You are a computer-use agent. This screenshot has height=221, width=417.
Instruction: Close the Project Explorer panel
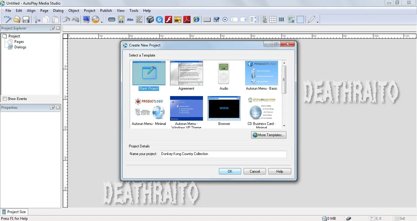[x=58, y=28]
